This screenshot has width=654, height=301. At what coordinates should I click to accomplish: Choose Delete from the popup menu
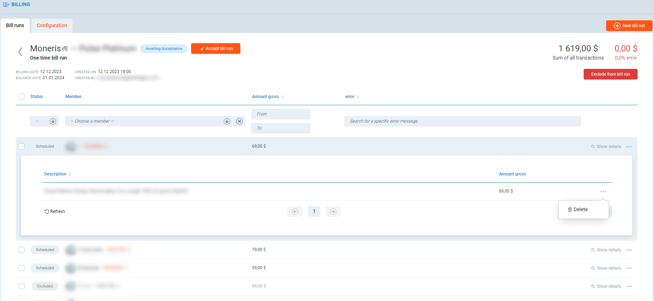[x=578, y=209]
